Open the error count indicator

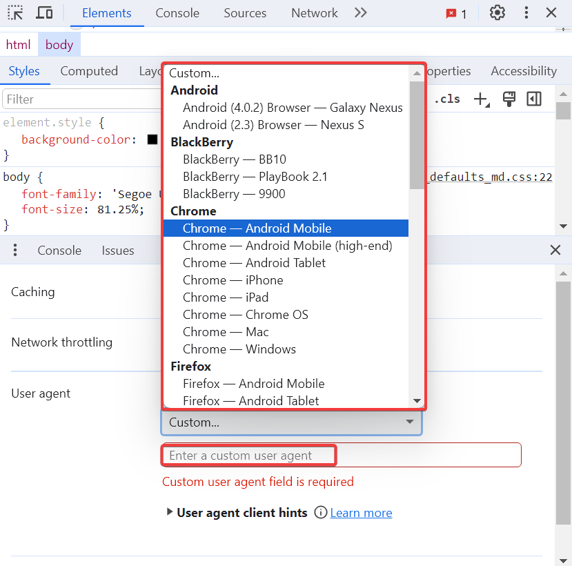(x=456, y=14)
